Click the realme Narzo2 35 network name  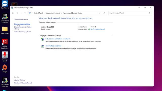(x=48, y=27)
